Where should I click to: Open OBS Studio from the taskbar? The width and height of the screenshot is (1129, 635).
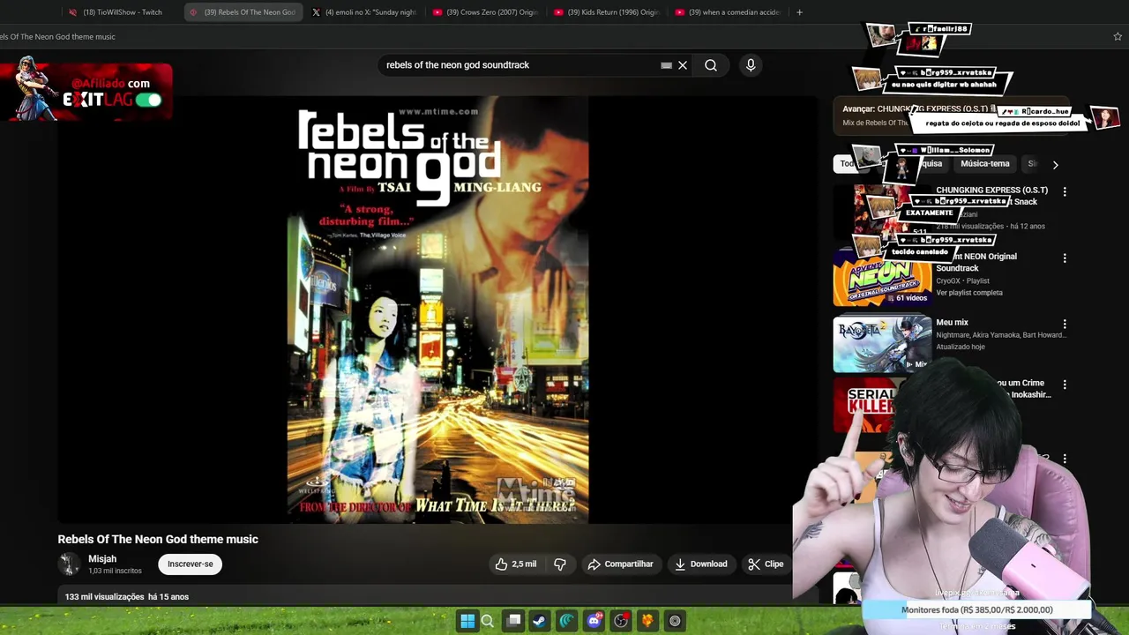coord(621,621)
